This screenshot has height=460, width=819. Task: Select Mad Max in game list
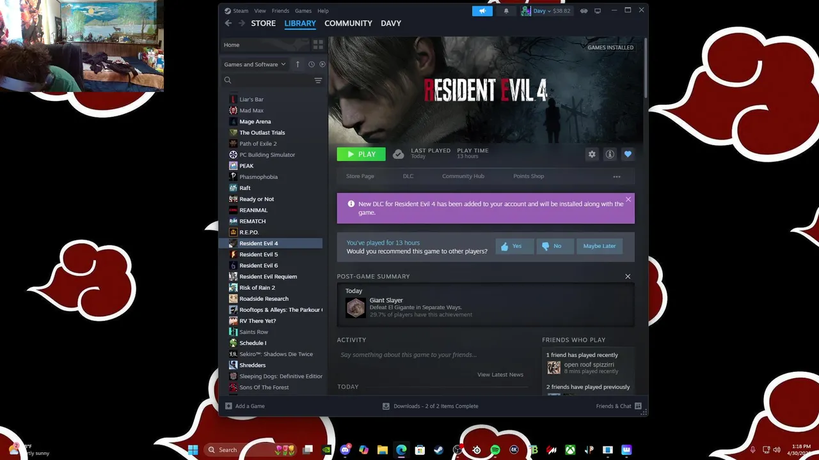[x=271, y=111]
